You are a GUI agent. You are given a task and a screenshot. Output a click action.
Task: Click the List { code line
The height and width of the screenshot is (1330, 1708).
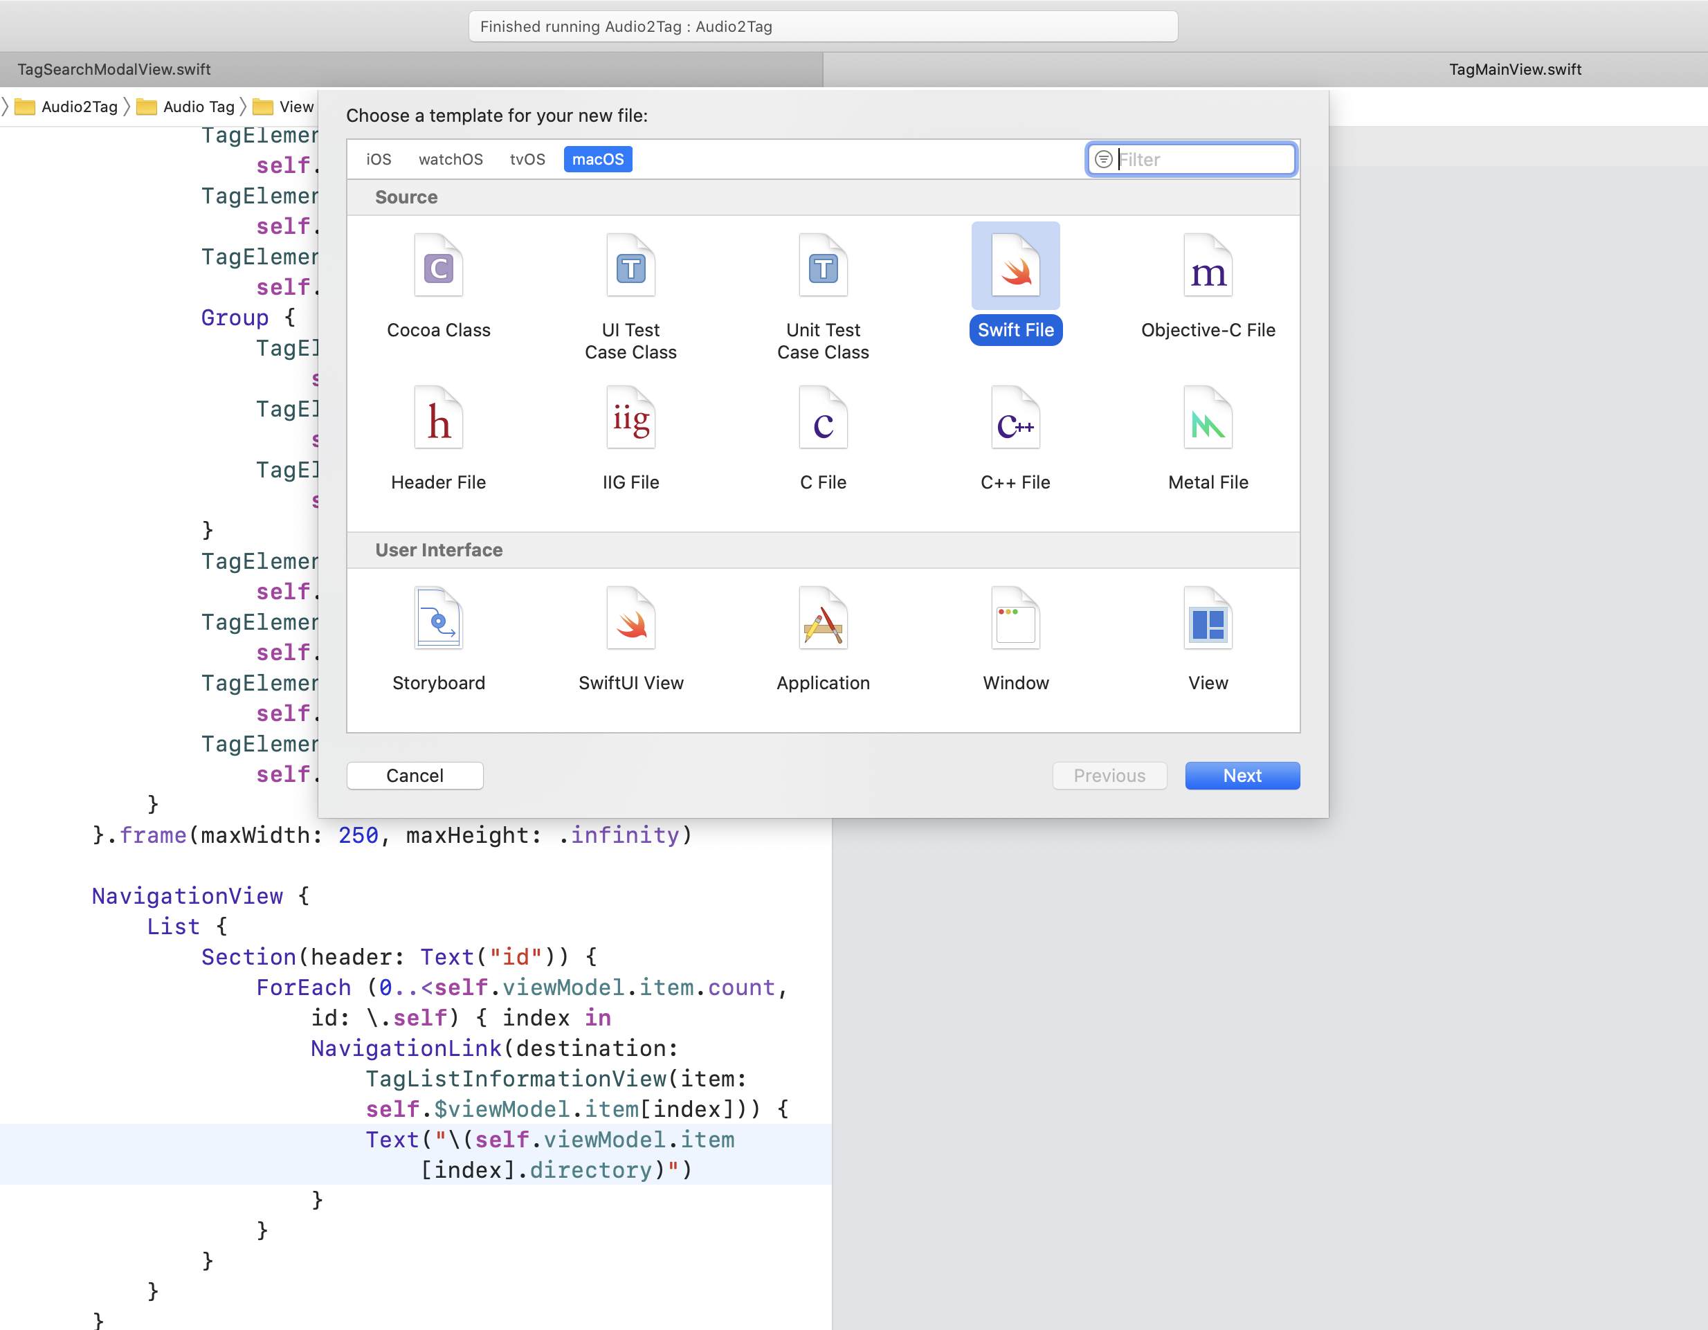[x=187, y=927]
